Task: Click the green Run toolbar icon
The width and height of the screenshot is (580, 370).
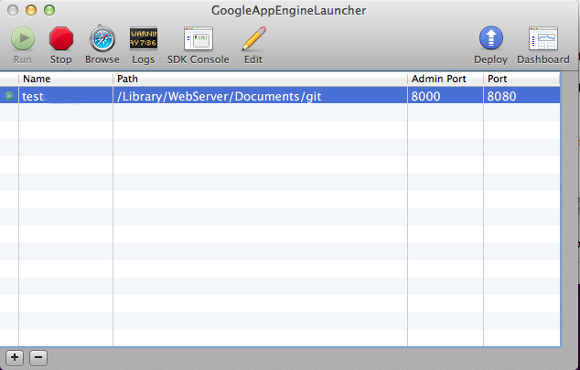Action: pos(23,38)
